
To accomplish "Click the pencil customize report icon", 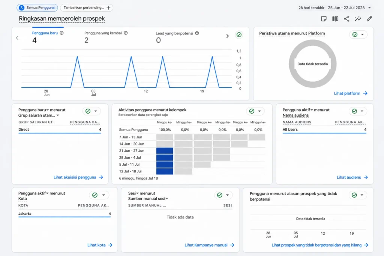I will coord(369,19).
